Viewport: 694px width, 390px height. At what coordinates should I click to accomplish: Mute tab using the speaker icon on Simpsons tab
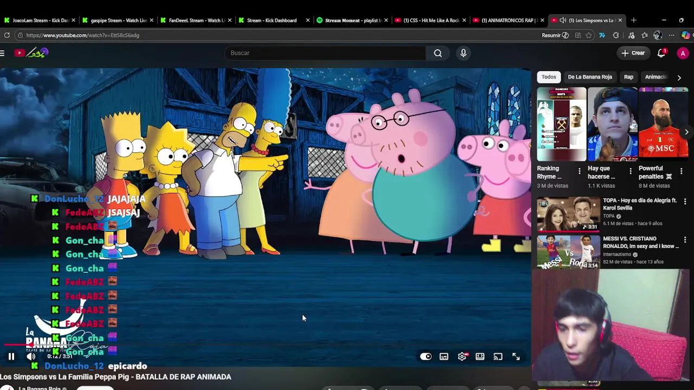(x=563, y=20)
